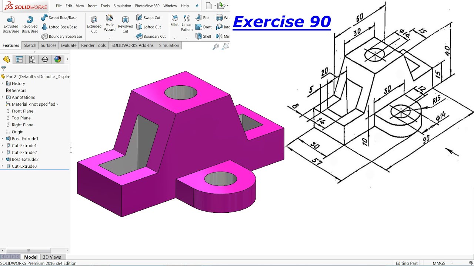Select the Swept Cut tool
The image size is (474, 266).
point(148,17)
